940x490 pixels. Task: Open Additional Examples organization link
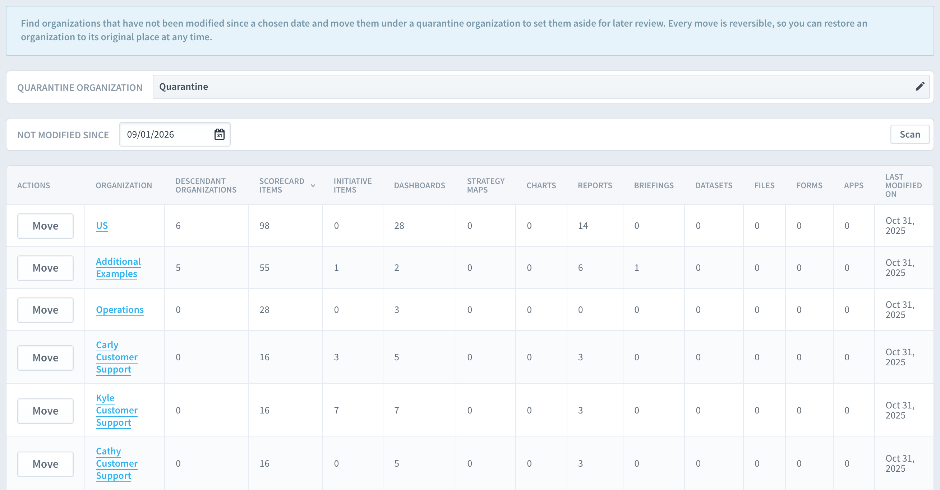pyautogui.click(x=118, y=267)
